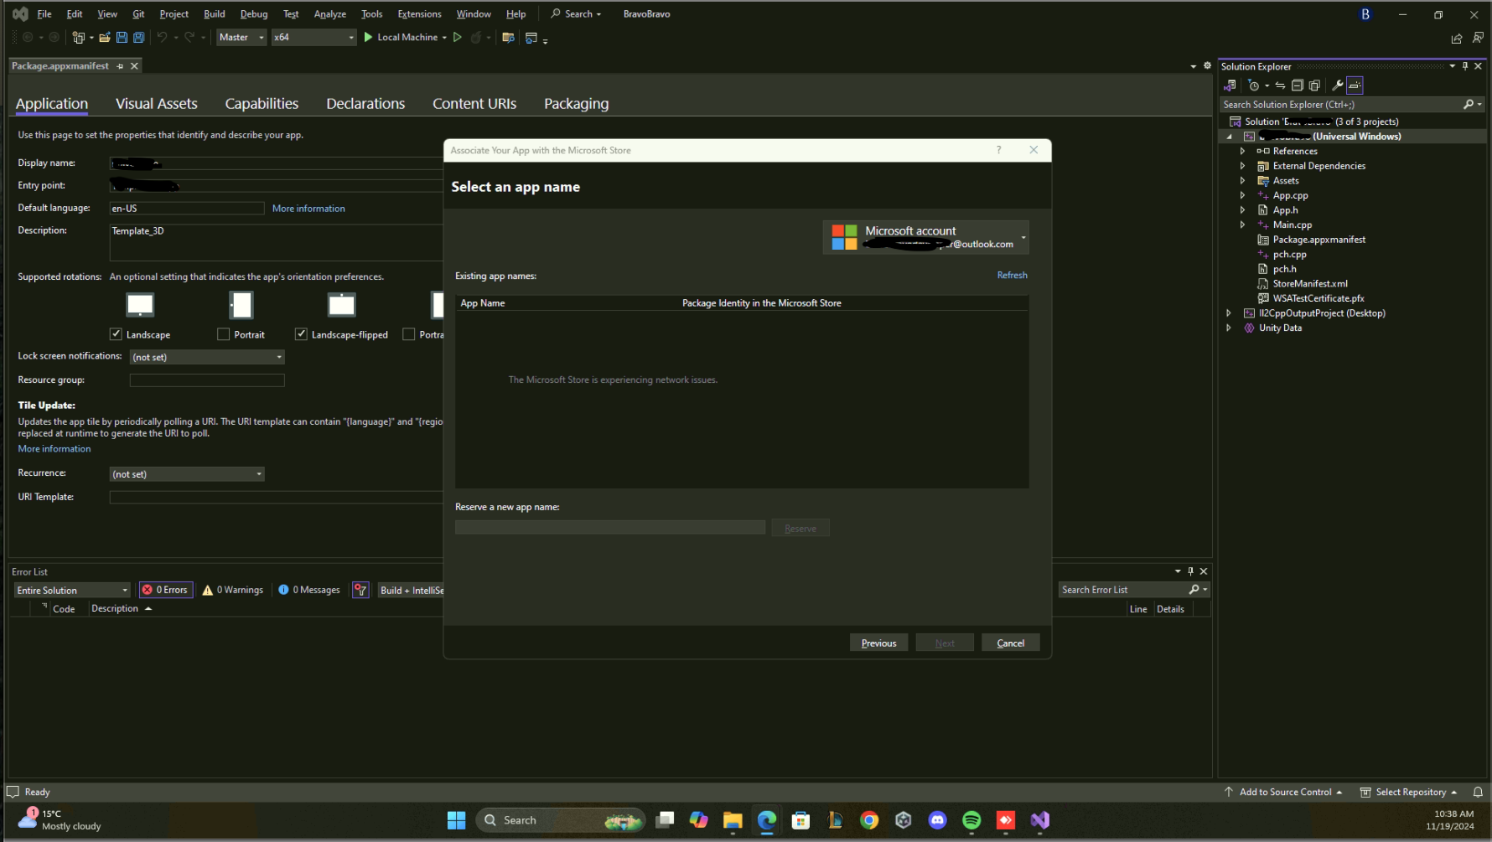Open the Microsoft Edge taskbar icon

click(767, 820)
